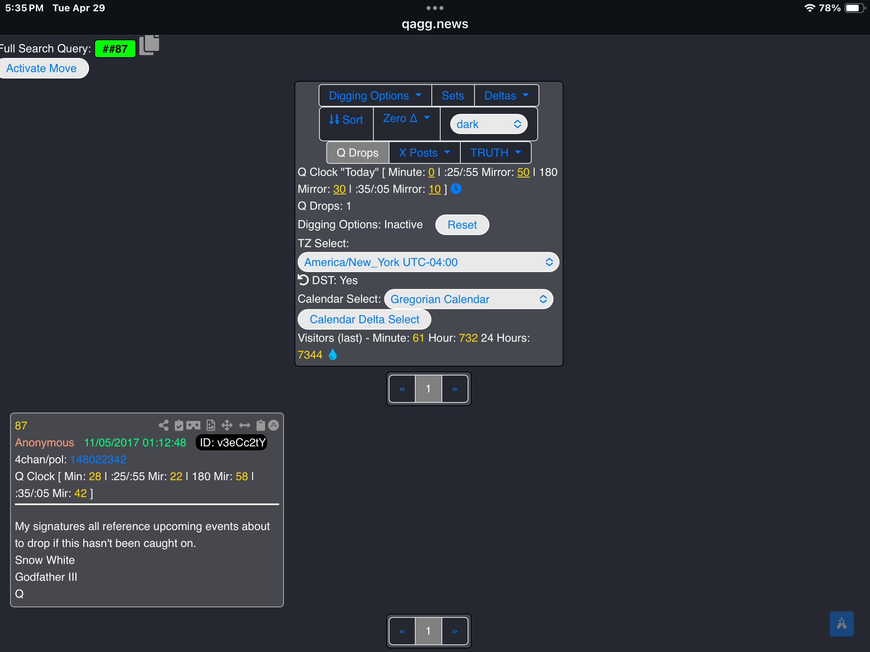This screenshot has height=652, width=870.
Task: Go to next page in the lower pagination
Action: 455,631
